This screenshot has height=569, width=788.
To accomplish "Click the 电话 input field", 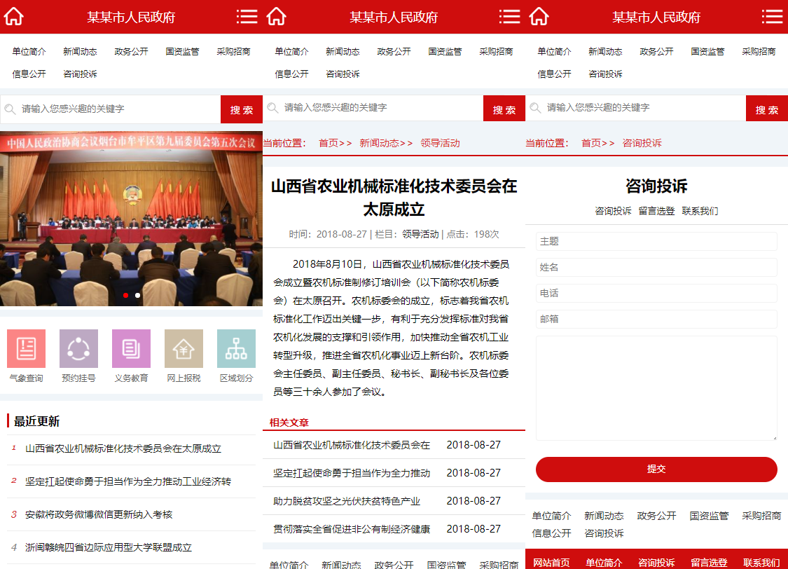I will pyautogui.click(x=656, y=293).
